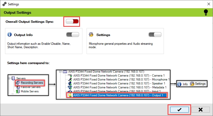
Task: Collapse the AXIS P3344 camera node
Action: pyautogui.click(x=60, y=72)
